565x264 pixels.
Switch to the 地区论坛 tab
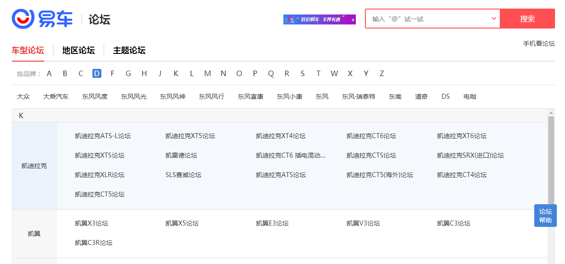point(78,50)
